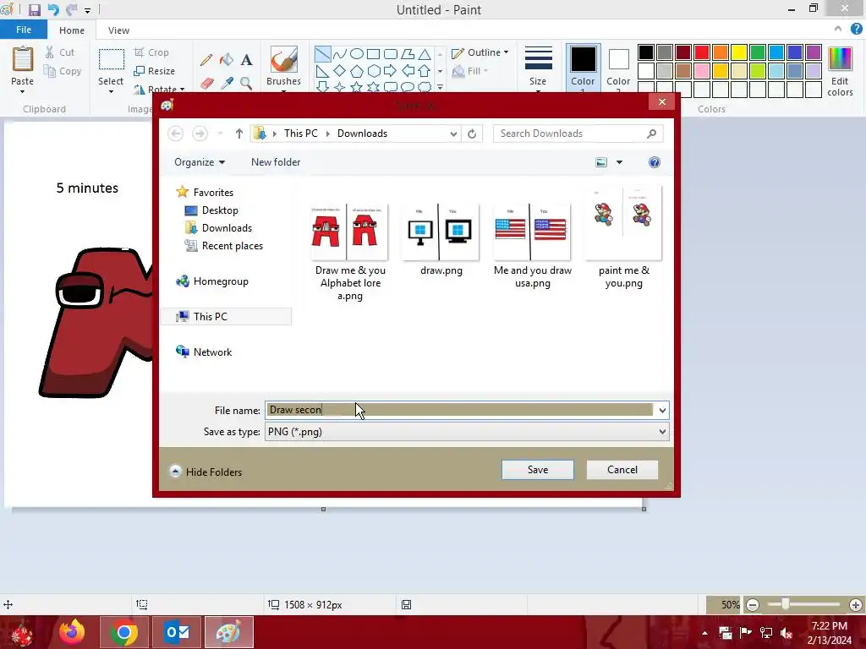This screenshot has height=649, width=866.
Task: Open the address bar path dropdown
Action: coord(453,134)
